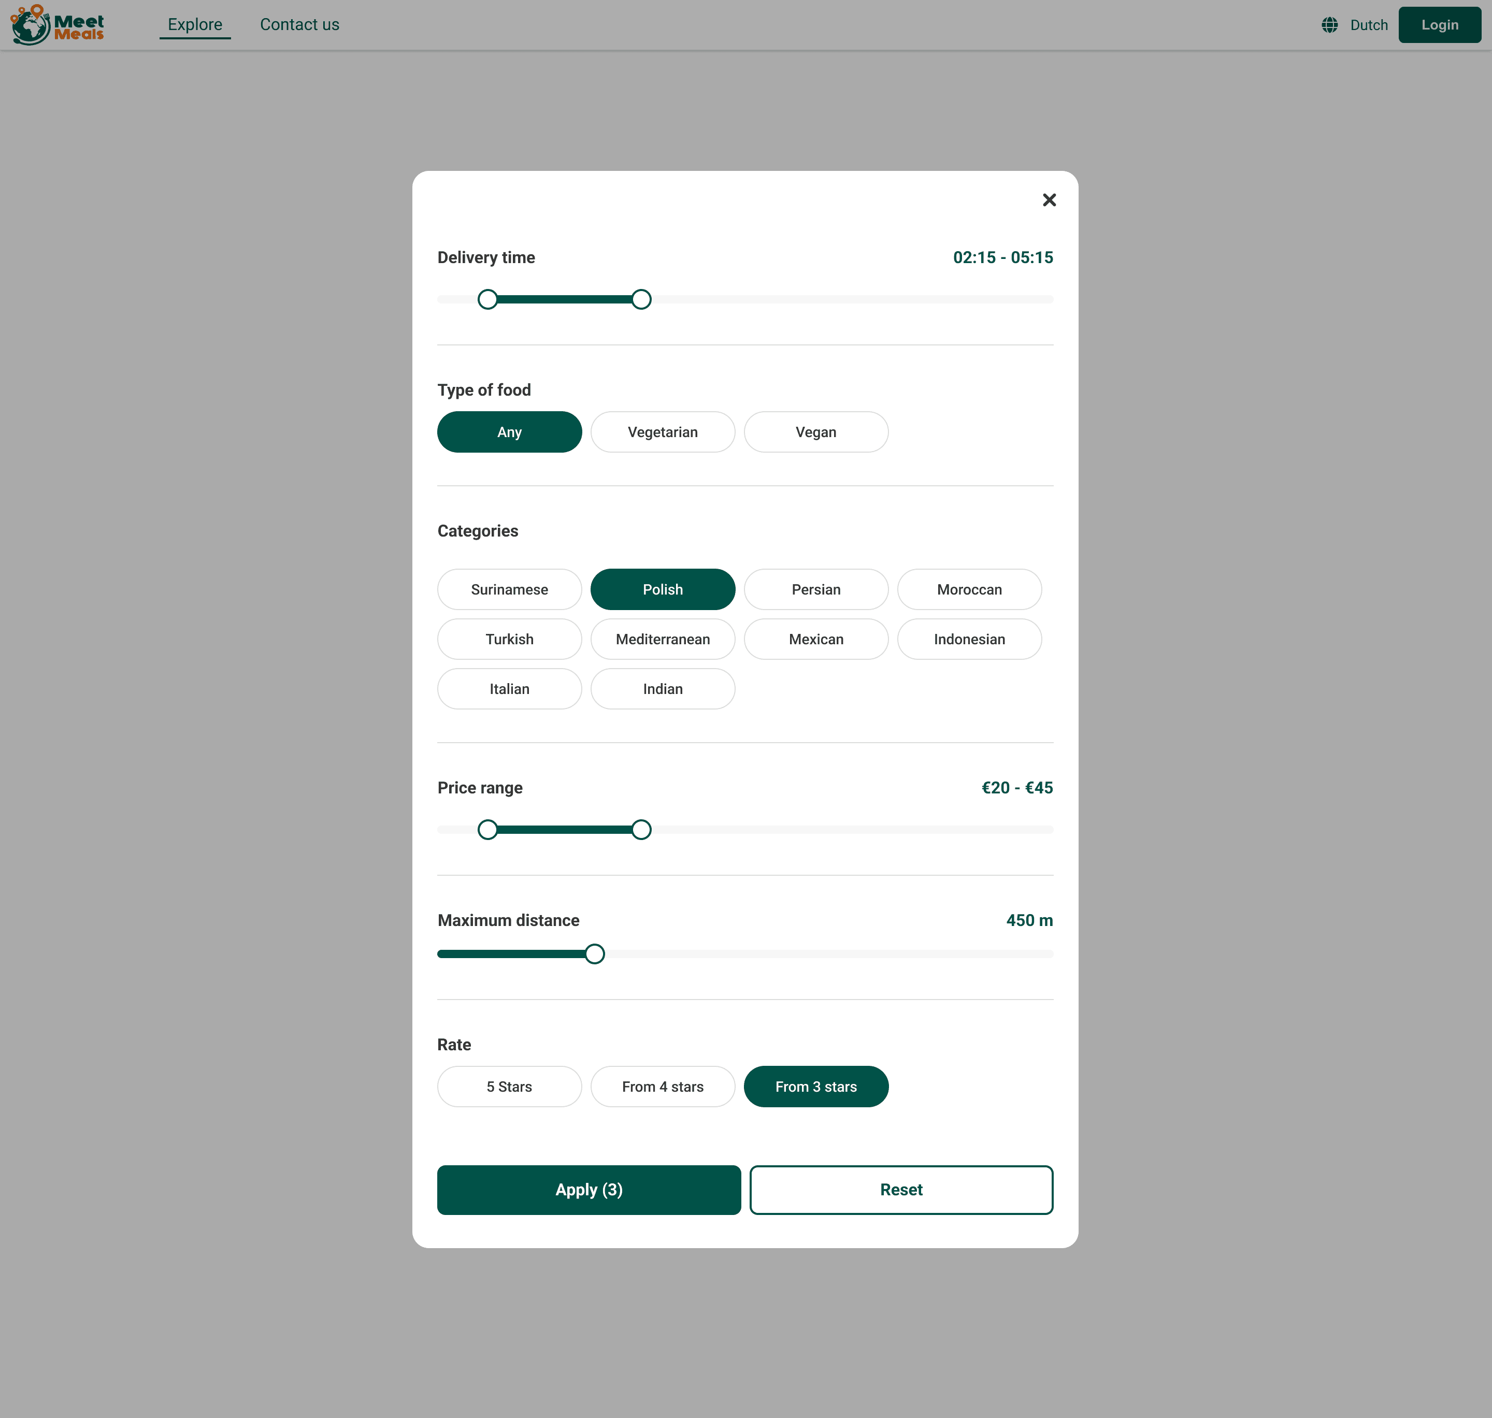
Task: Go to Contact us page
Action: point(299,25)
